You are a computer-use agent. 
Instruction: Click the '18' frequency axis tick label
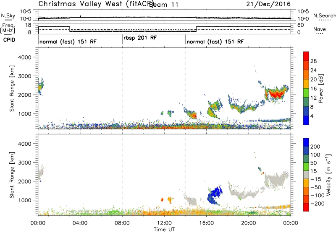[x=28, y=25]
